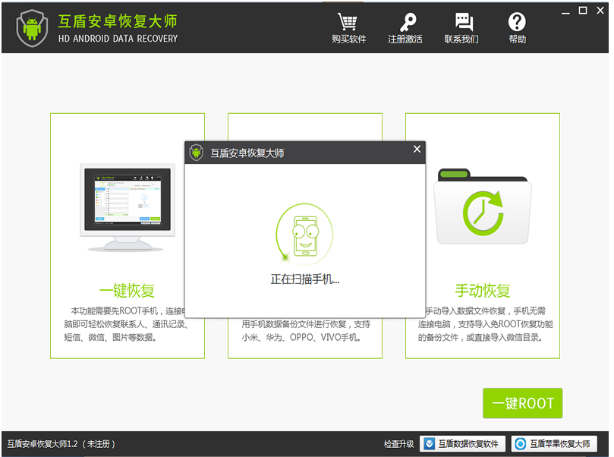Click 检查升级 in status bar
614x457 pixels.
tap(398, 443)
